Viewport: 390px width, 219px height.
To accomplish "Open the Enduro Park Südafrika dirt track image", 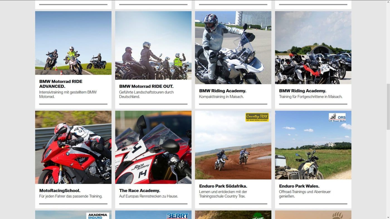I will (233, 145).
